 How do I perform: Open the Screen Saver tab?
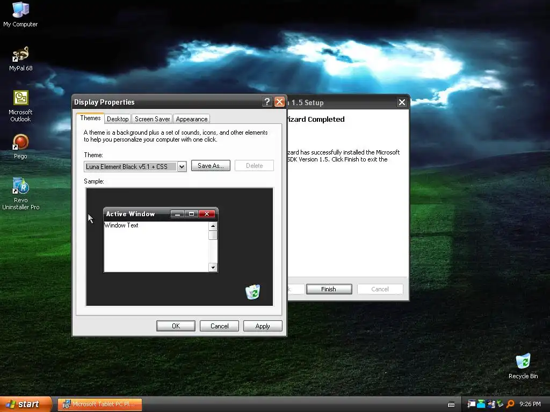coord(152,119)
